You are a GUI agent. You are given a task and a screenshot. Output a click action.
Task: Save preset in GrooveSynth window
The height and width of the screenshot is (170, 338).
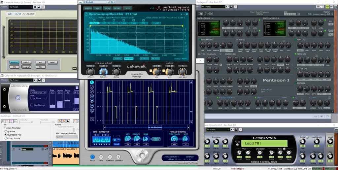point(236,129)
